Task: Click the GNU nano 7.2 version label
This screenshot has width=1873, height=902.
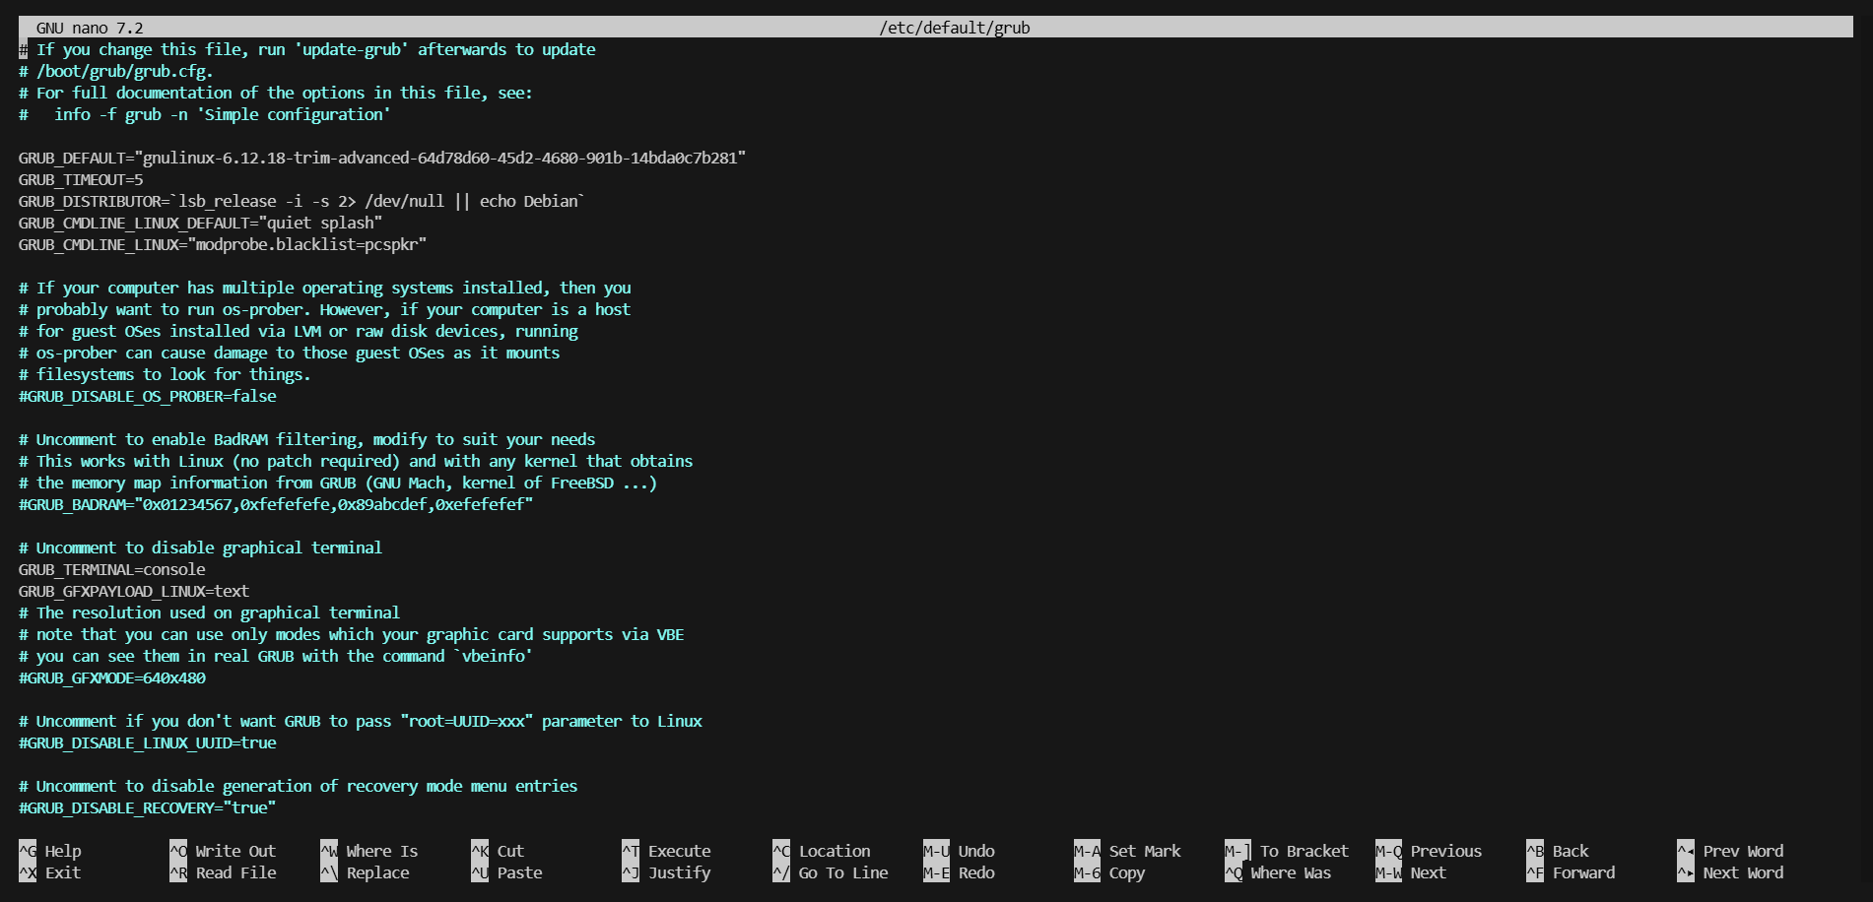Action: tap(90, 28)
